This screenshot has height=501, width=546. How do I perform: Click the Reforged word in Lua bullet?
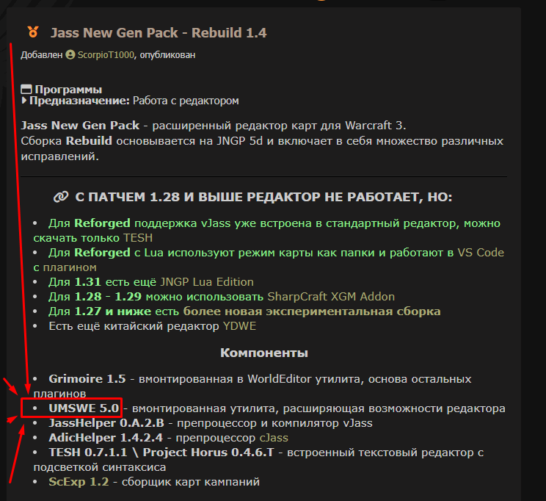(103, 253)
